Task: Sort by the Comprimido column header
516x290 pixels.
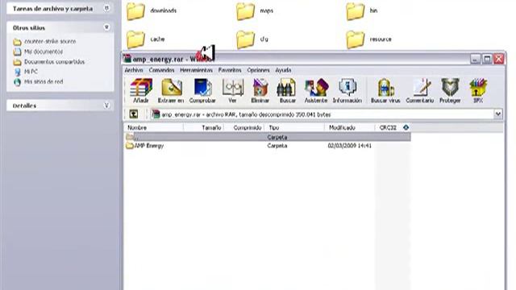Action: (244, 127)
